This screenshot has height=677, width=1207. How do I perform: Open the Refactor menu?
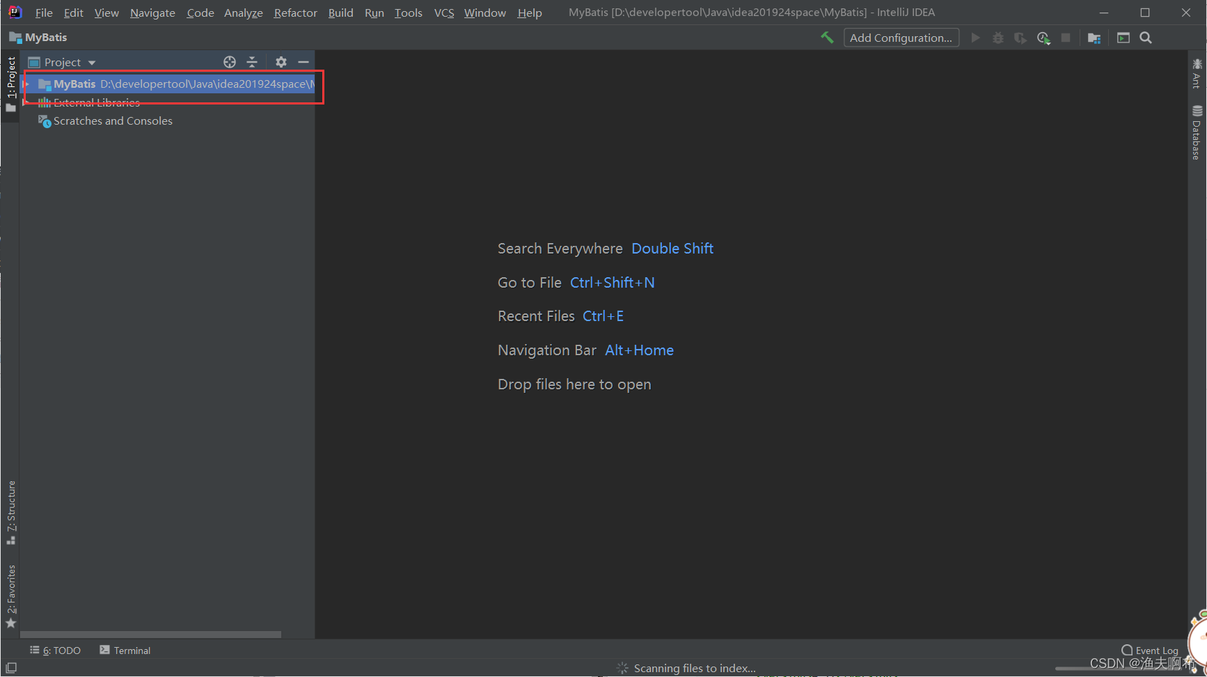(x=295, y=13)
